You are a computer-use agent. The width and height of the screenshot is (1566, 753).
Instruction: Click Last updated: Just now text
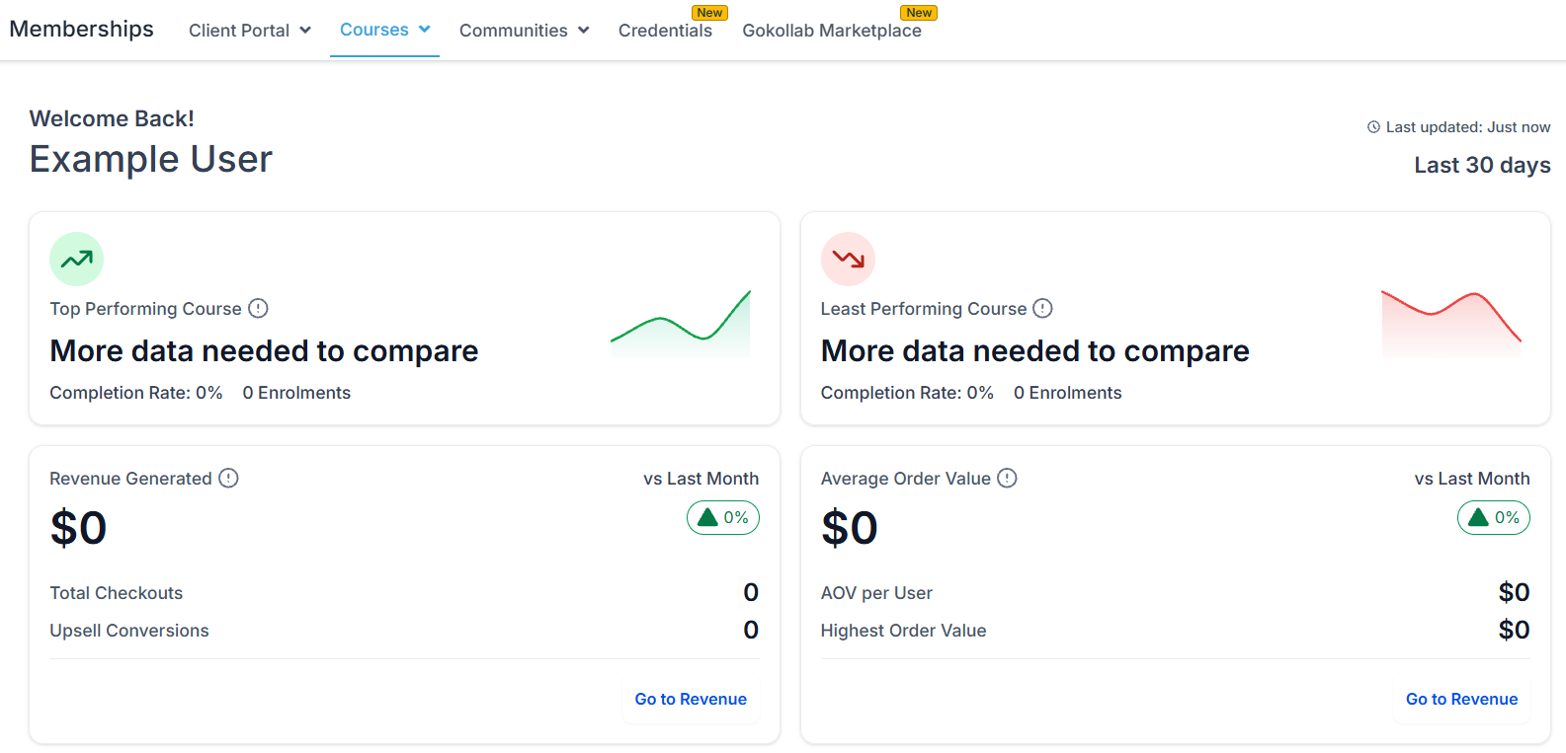click(1468, 127)
